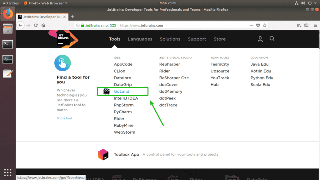Open the TeamCity link
The height and width of the screenshot is (180, 320).
coord(220,64)
